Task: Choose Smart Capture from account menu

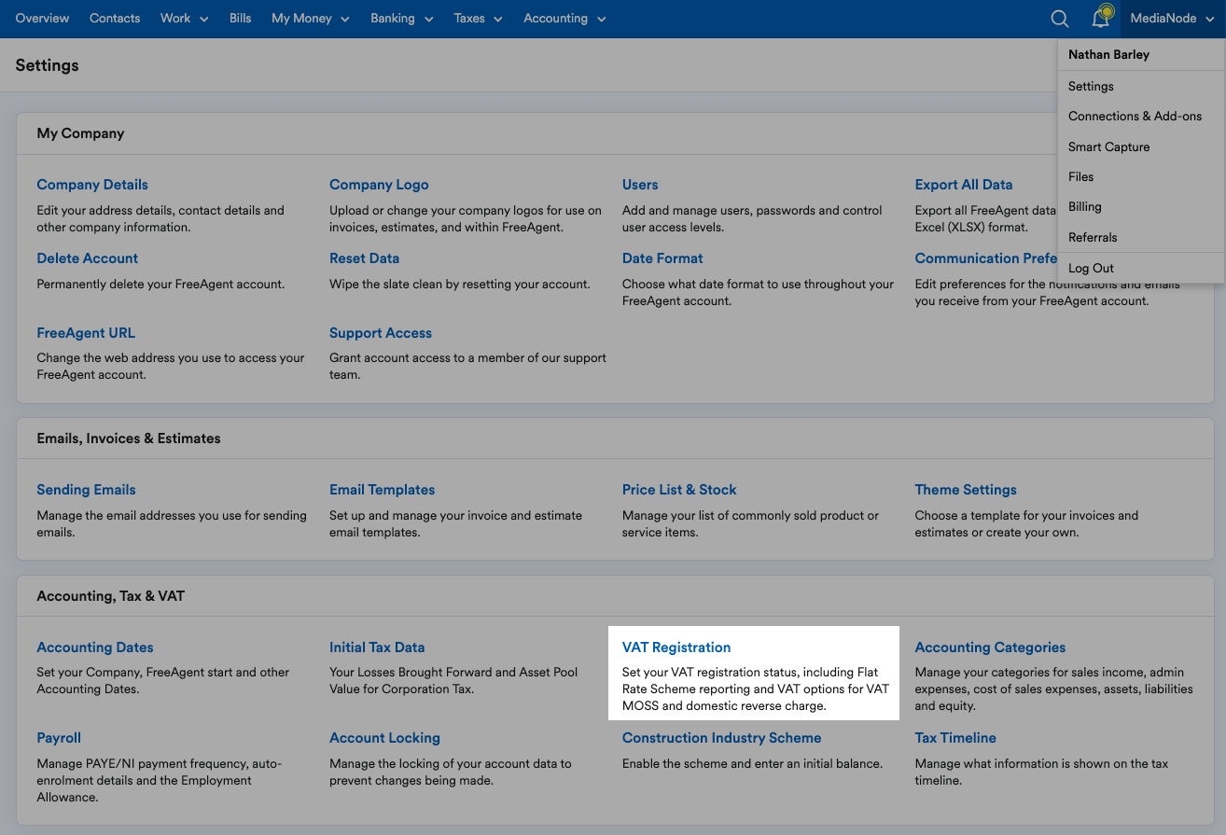Action: (x=1108, y=146)
